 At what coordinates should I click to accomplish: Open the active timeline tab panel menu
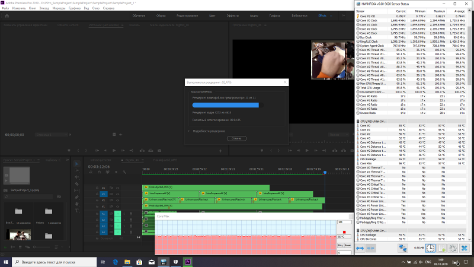point(142,160)
